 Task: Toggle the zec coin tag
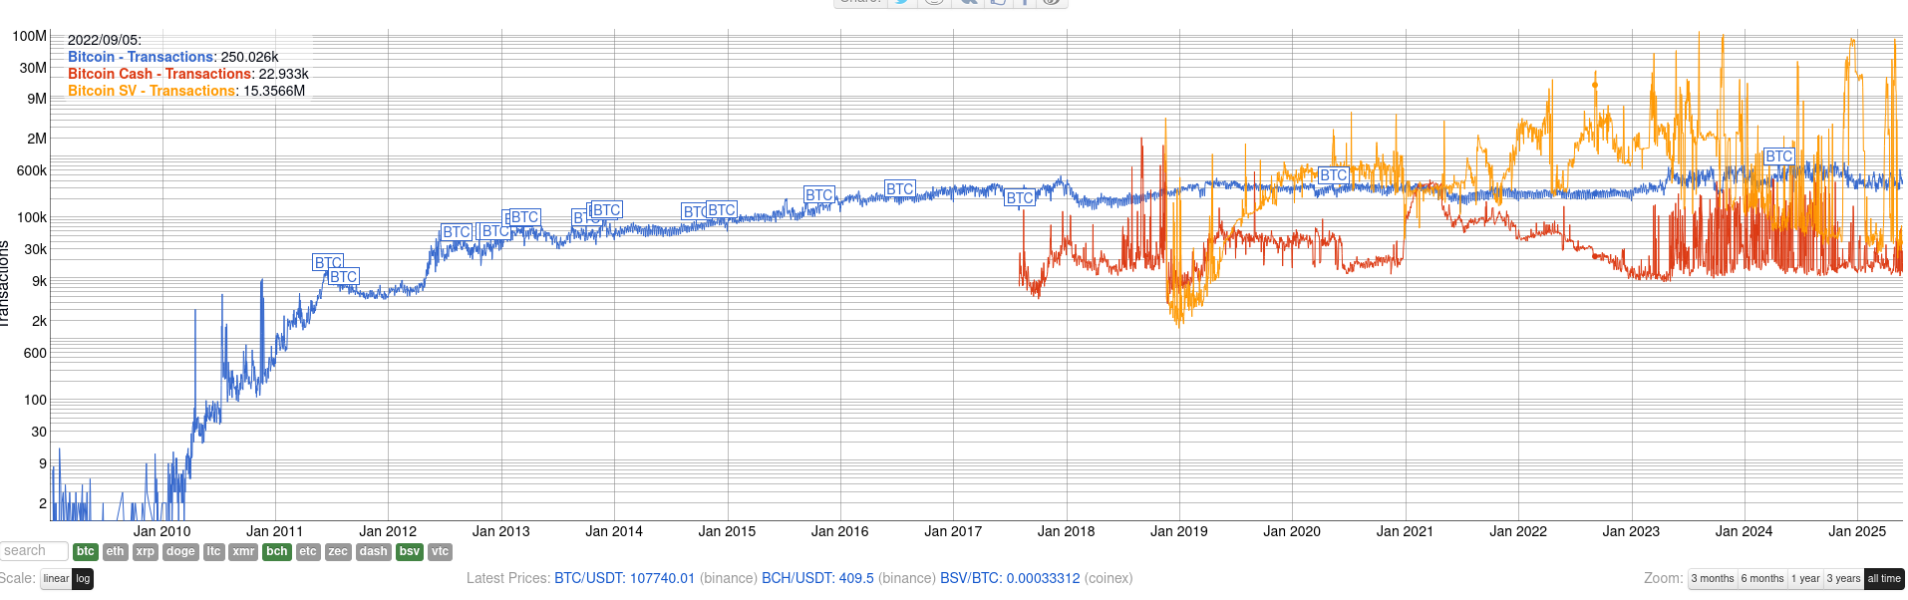[x=338, y=552]
